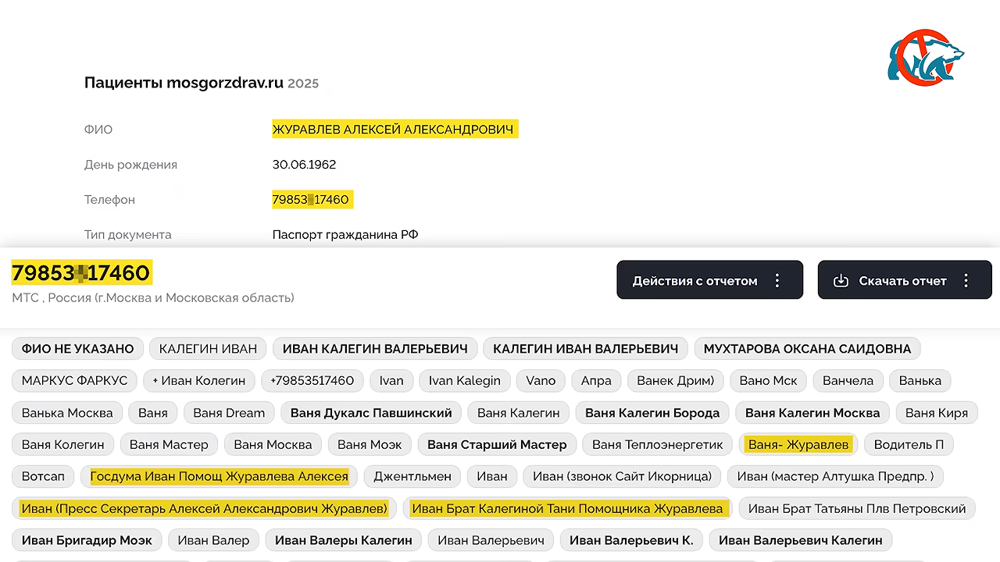Click the Госдума Иван Помощ Журавлева Алексея tag

(220, 476)
